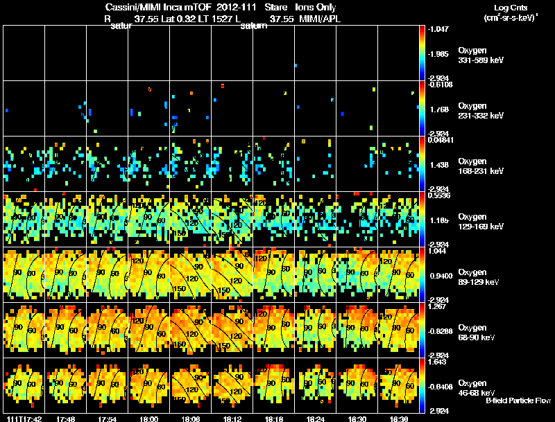
Task: Select the Oxygen 168-231 keV row label
Action: [x=481, y=166]
